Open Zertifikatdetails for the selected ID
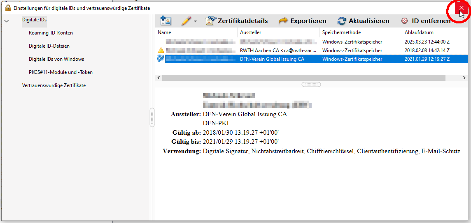 [237, 21]
